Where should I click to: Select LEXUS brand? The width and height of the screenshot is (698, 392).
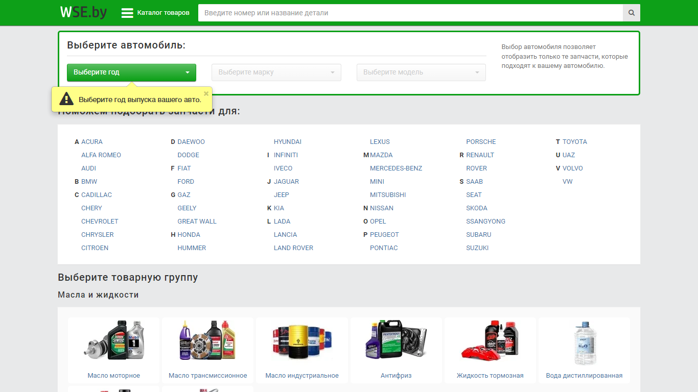pos(380,142)
